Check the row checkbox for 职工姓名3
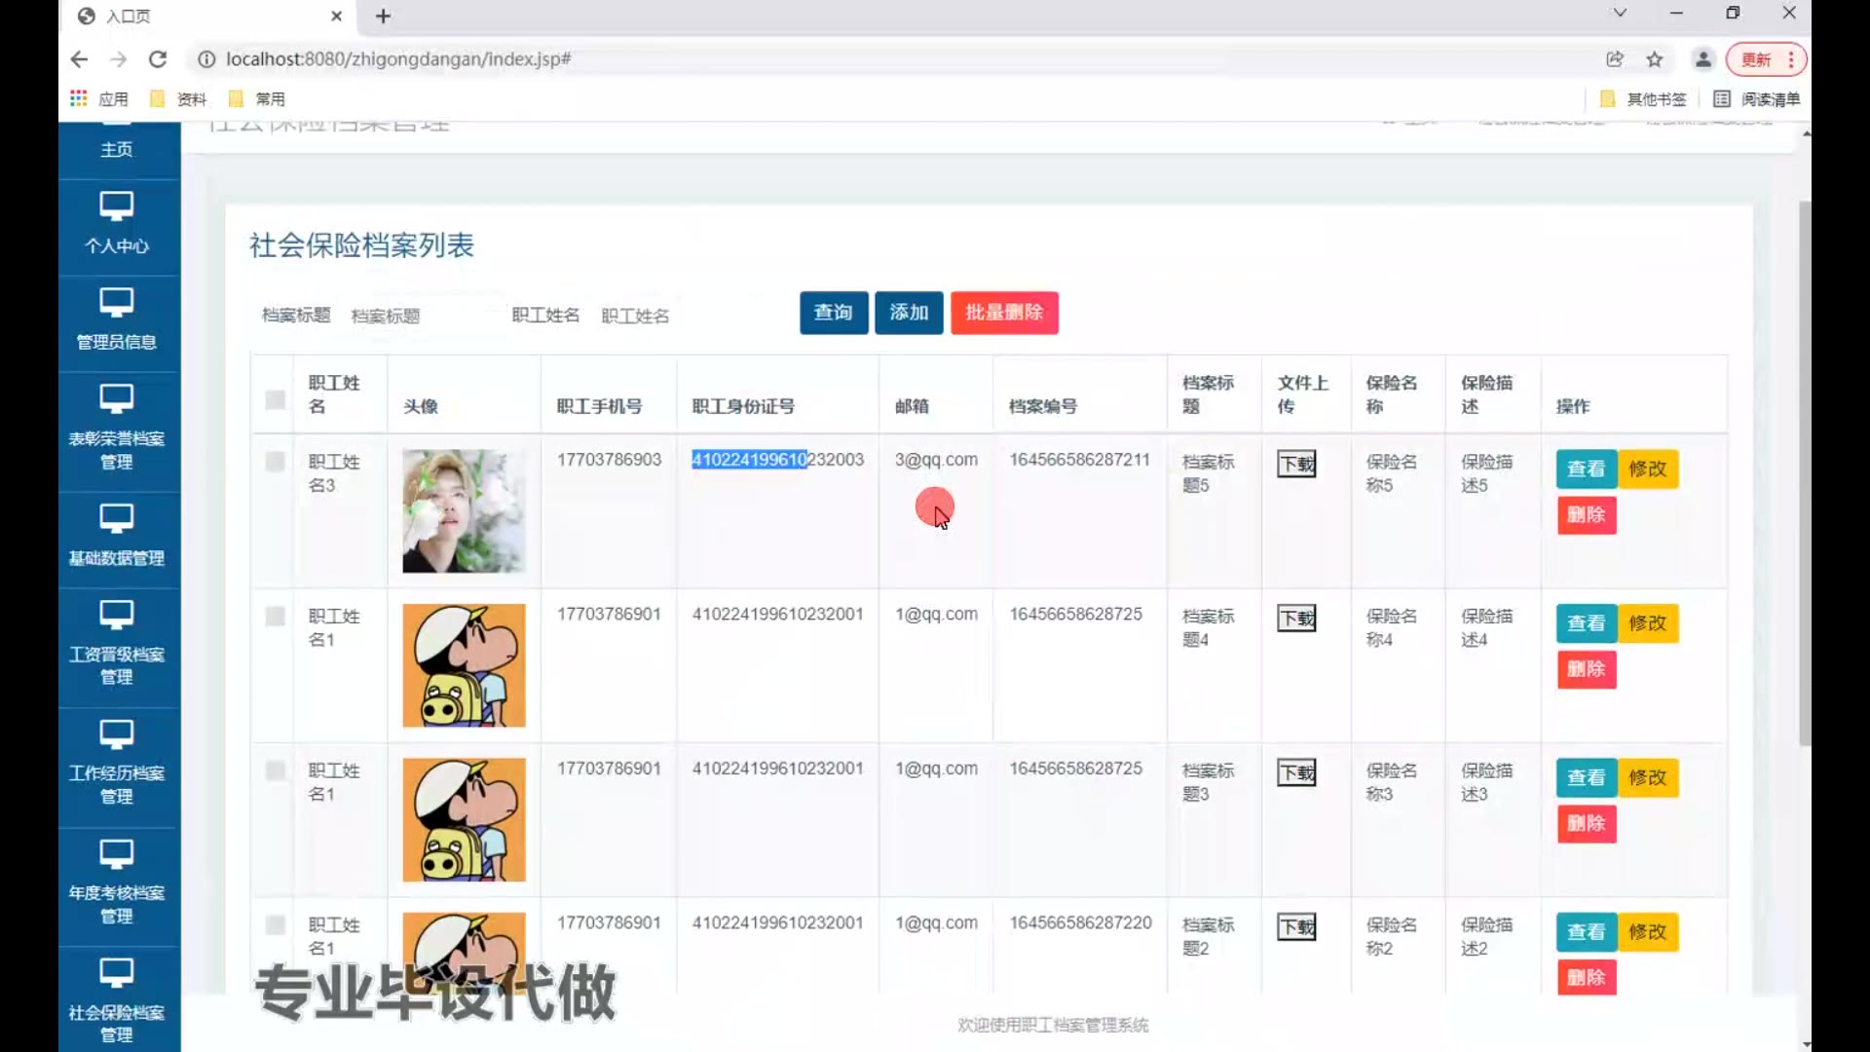Image resolution: width=1870 pixels, height=1052 pixels. [x=276, y=462]
